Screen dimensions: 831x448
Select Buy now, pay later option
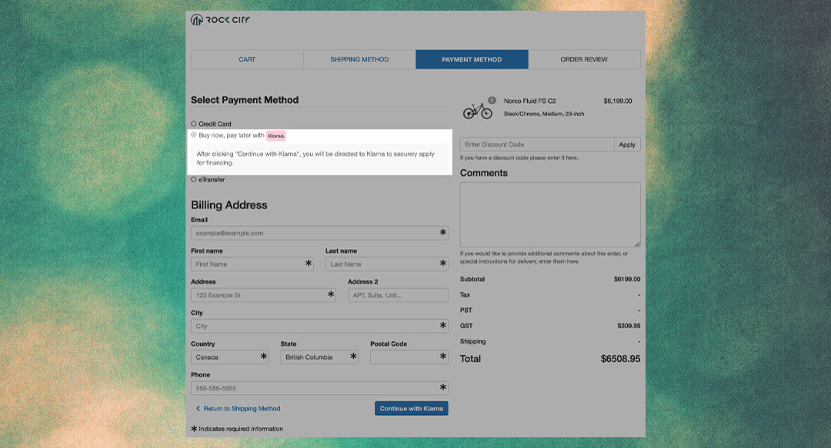coord(194,134)
